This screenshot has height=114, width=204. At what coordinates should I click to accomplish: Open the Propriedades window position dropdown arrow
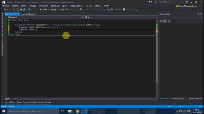pos(196,14)
